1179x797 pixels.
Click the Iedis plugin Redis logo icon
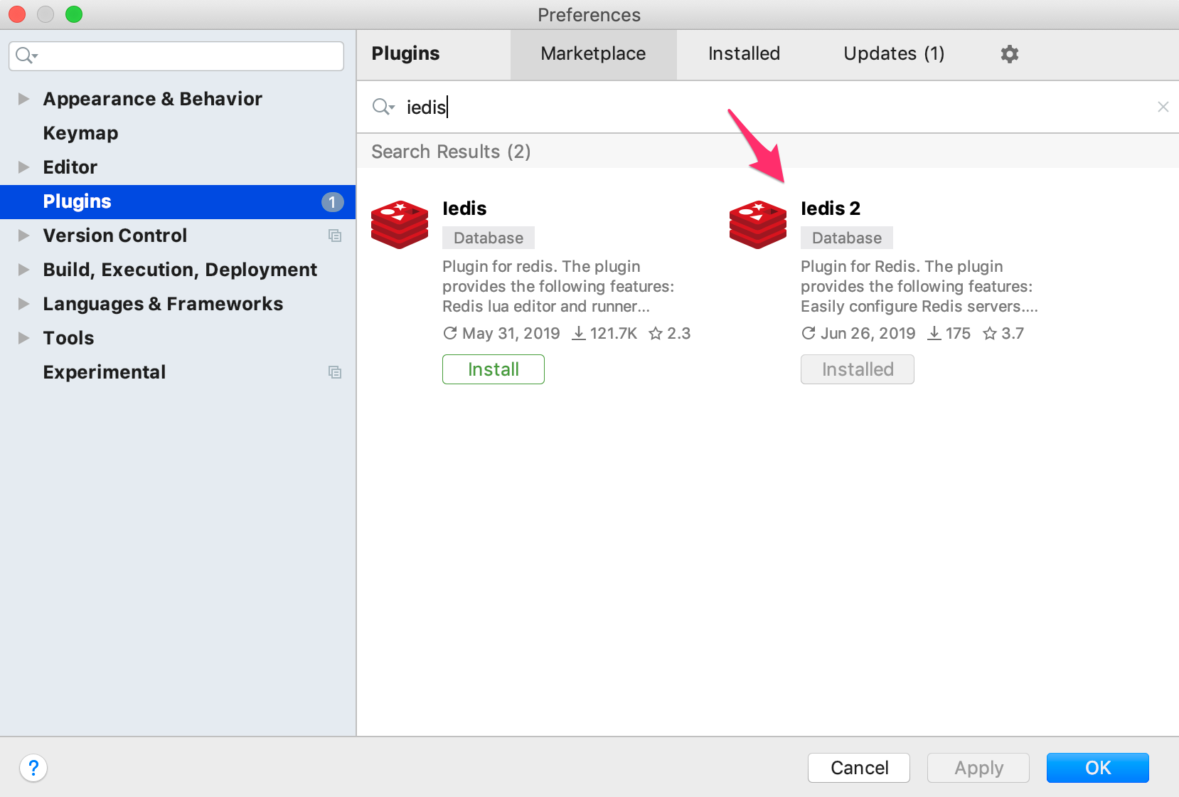[x=400, y=224]
